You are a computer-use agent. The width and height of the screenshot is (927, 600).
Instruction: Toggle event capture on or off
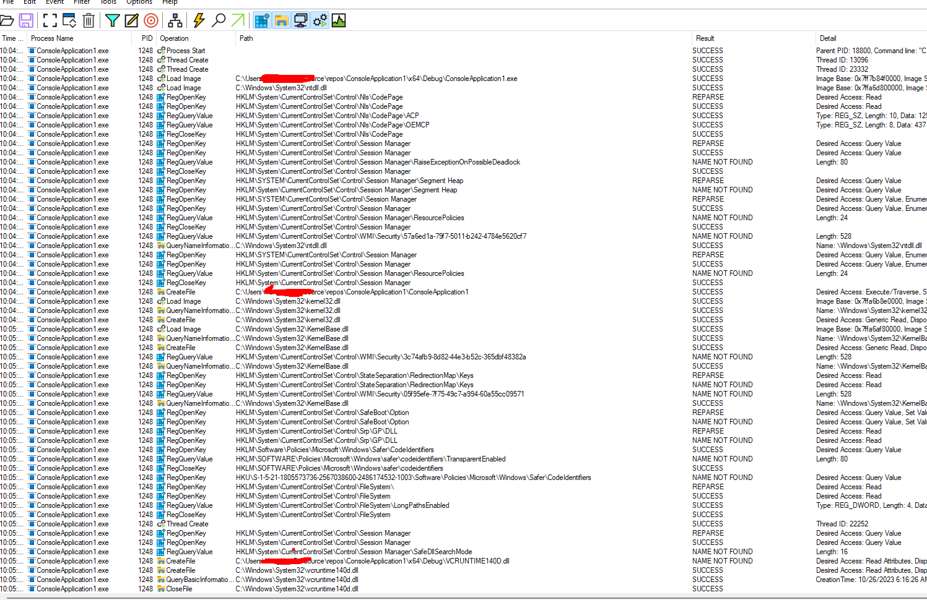coord(50,20)
